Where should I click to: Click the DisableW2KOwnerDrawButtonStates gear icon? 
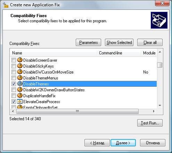pos(20,90)
